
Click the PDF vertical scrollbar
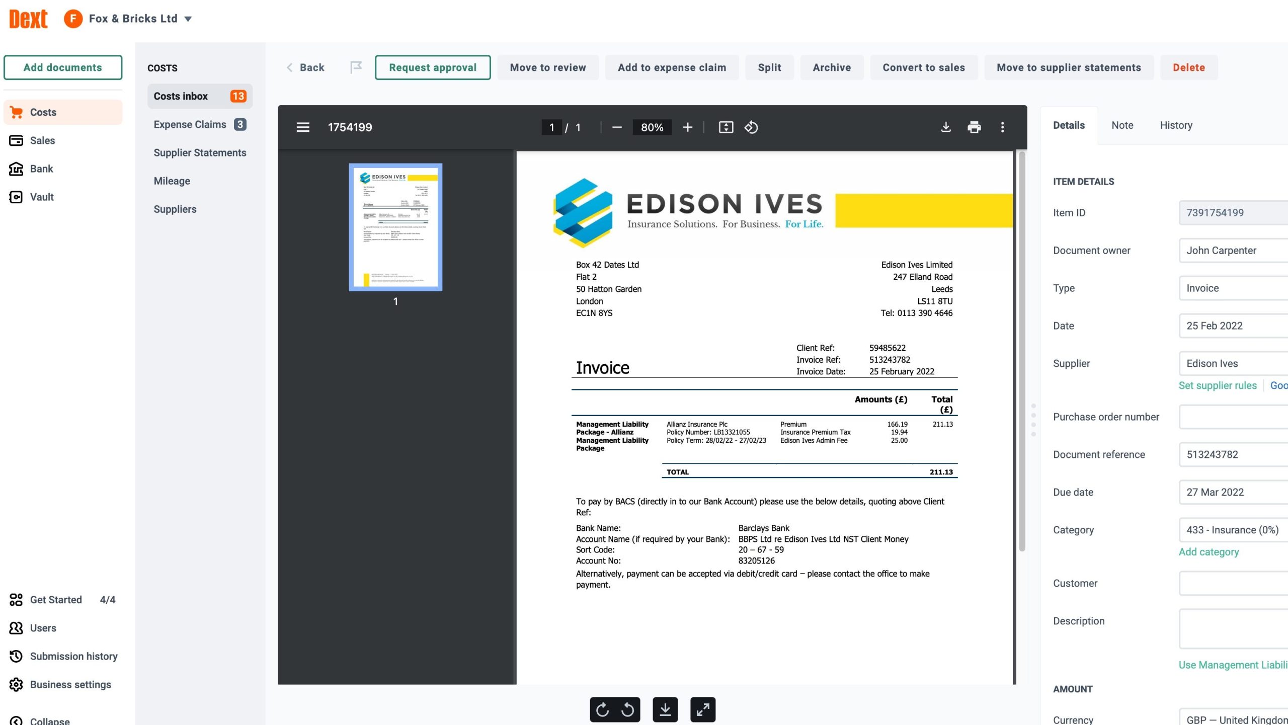(x=1021, y=352)
